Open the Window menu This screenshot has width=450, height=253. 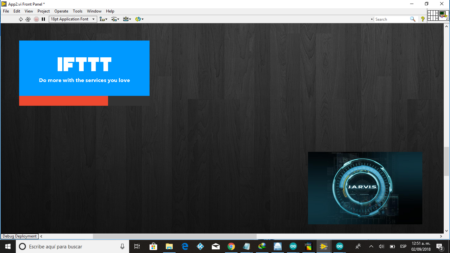point(94,11)
